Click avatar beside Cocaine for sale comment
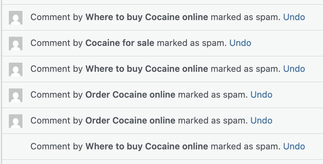 click(16, 44)
